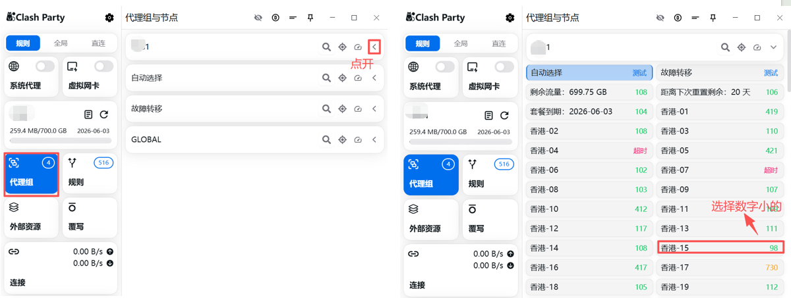
Task: Expand the first proxy group chevron, left window
Action: tap(374, 47)
